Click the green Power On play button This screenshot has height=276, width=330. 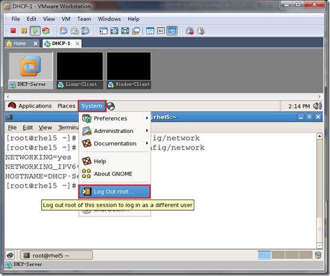tap(35, 31)
